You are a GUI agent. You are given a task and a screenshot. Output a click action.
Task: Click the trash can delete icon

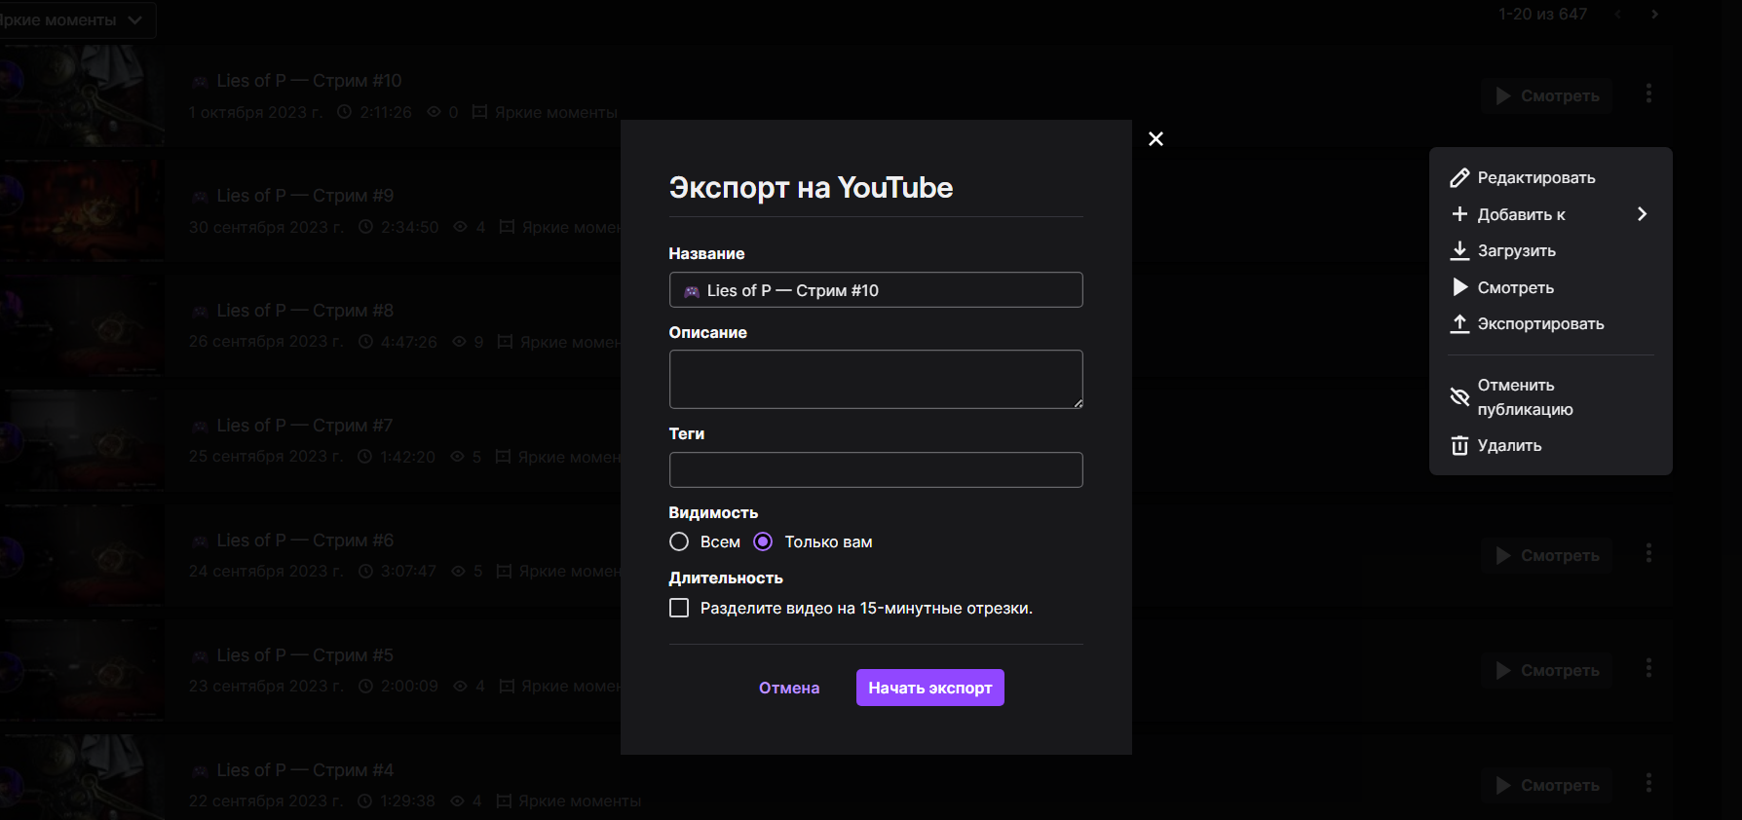(1459, 445)
